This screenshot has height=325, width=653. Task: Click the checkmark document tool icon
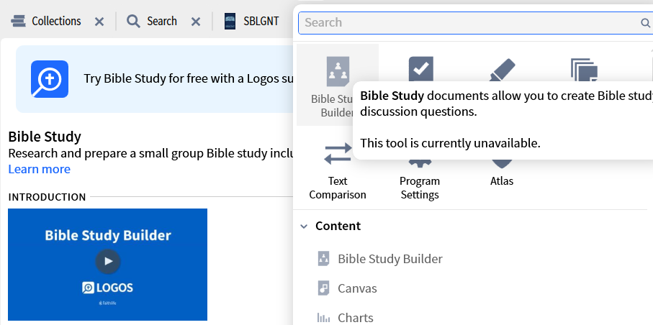click(x=420, y=68)
